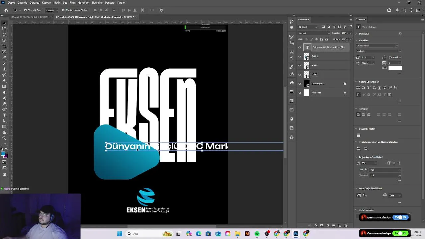Screen dimensions: 425x239
Task: Click the Share icon at top right
Action: (389, 10)
